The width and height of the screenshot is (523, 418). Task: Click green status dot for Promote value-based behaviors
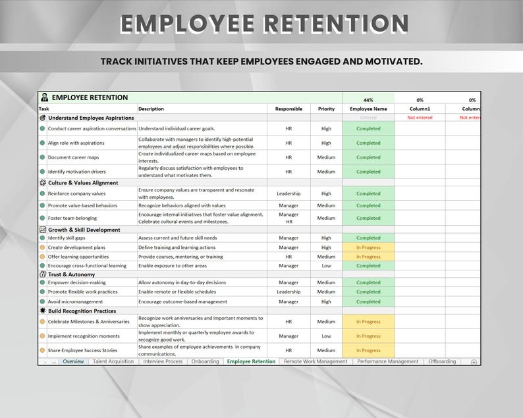pyautogui.click(x=42, y=205)
